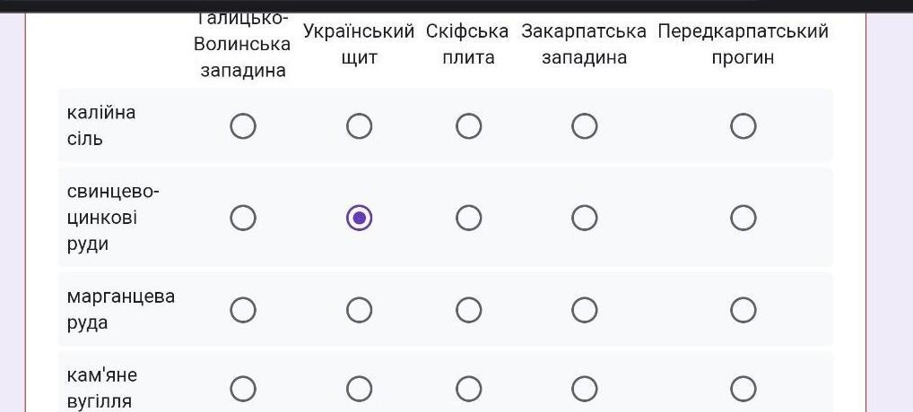
Task: Select Закарпатська западина for кам'яне вугілля
Action: pyautogui.click(x=584, y=389)
